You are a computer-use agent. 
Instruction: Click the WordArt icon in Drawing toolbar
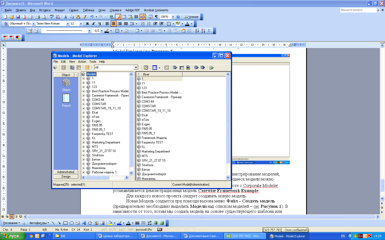(84, 223)
